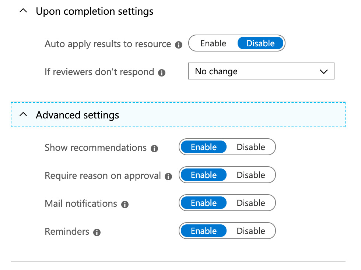Click info icon next to Reminders
361x270 pixels.
[x=97, y=232]
